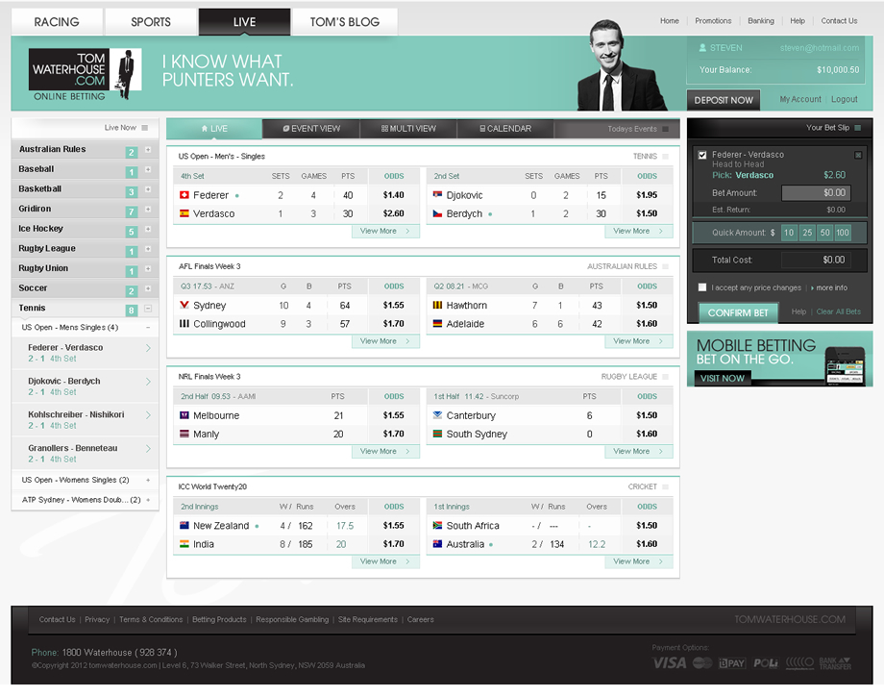Click the BPAY payment logo

click(732, 663)
